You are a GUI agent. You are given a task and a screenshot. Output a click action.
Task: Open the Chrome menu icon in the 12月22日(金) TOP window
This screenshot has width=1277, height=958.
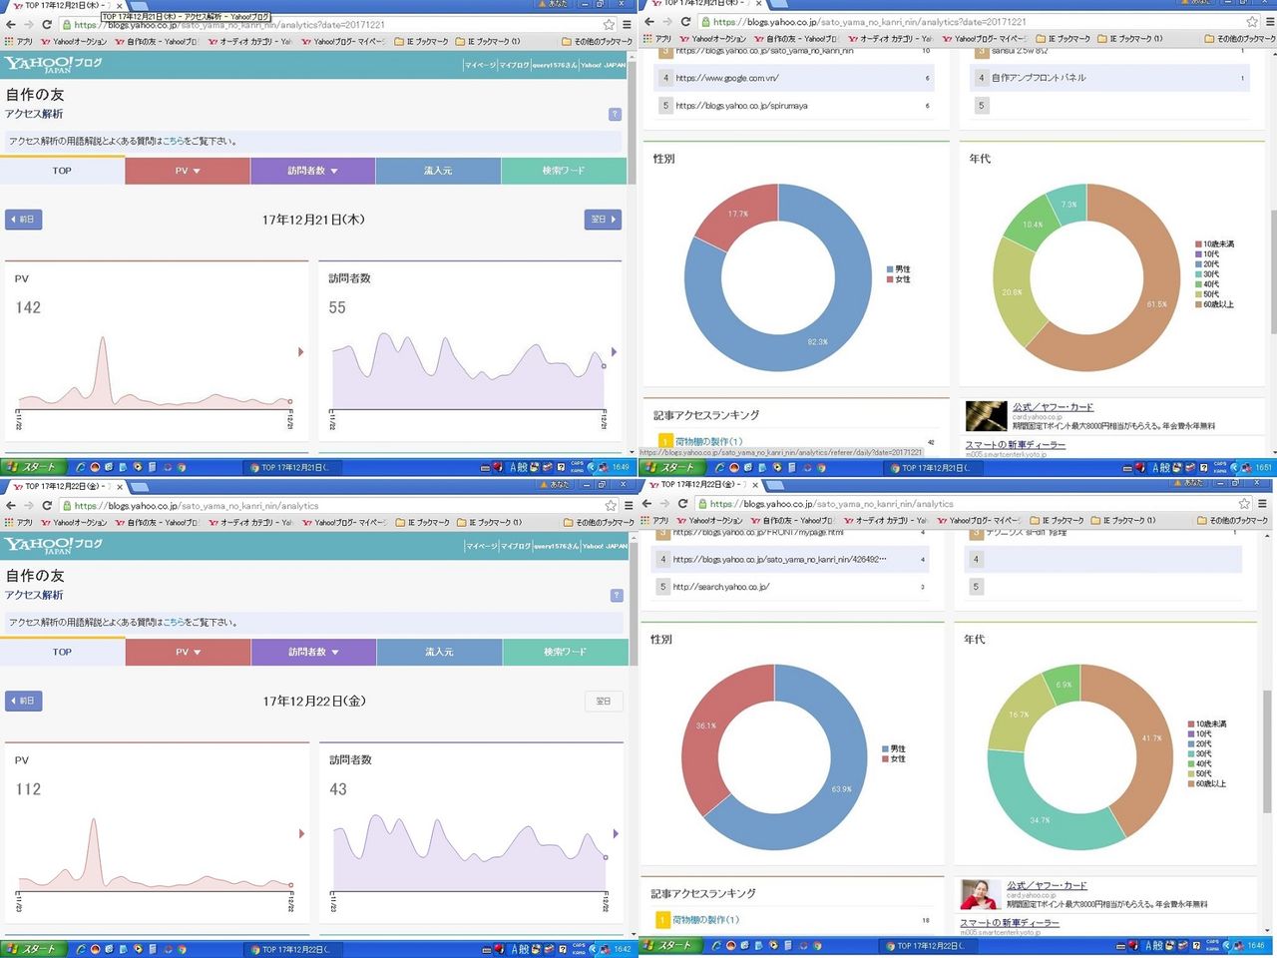click(x=629, y=506)
